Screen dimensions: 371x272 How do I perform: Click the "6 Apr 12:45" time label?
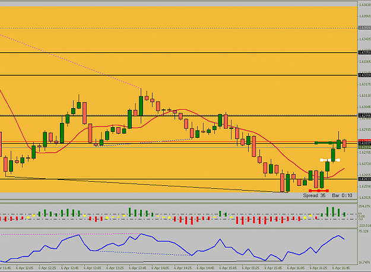[70, 268]
